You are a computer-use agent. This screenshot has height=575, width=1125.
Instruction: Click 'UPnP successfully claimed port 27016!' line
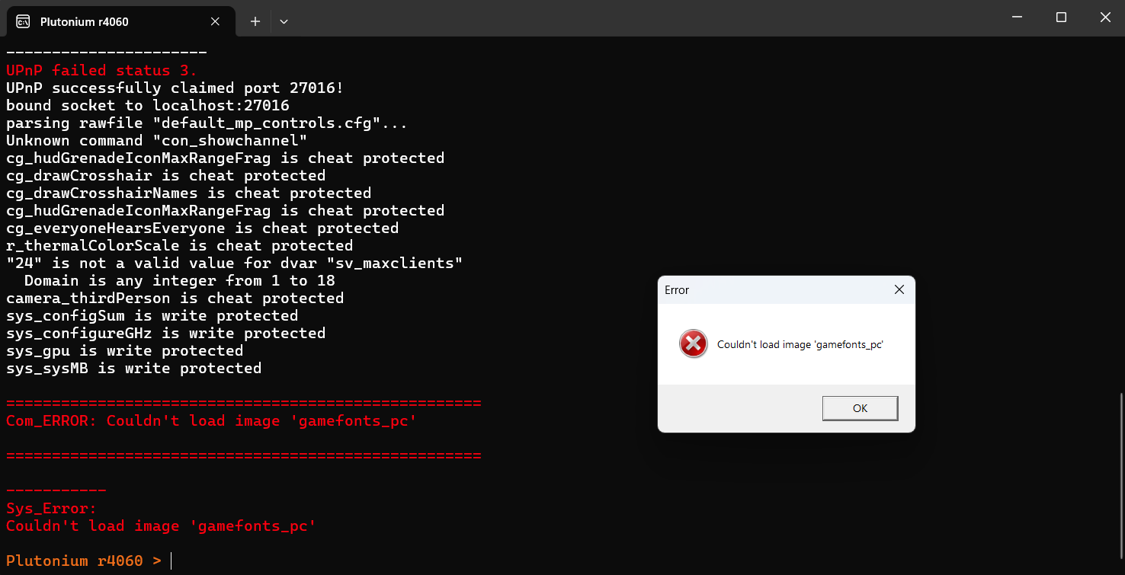tap(175, 88)
